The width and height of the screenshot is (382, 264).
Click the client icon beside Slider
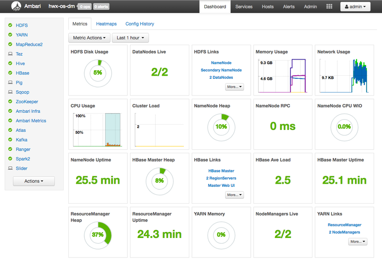pos(10,168)
